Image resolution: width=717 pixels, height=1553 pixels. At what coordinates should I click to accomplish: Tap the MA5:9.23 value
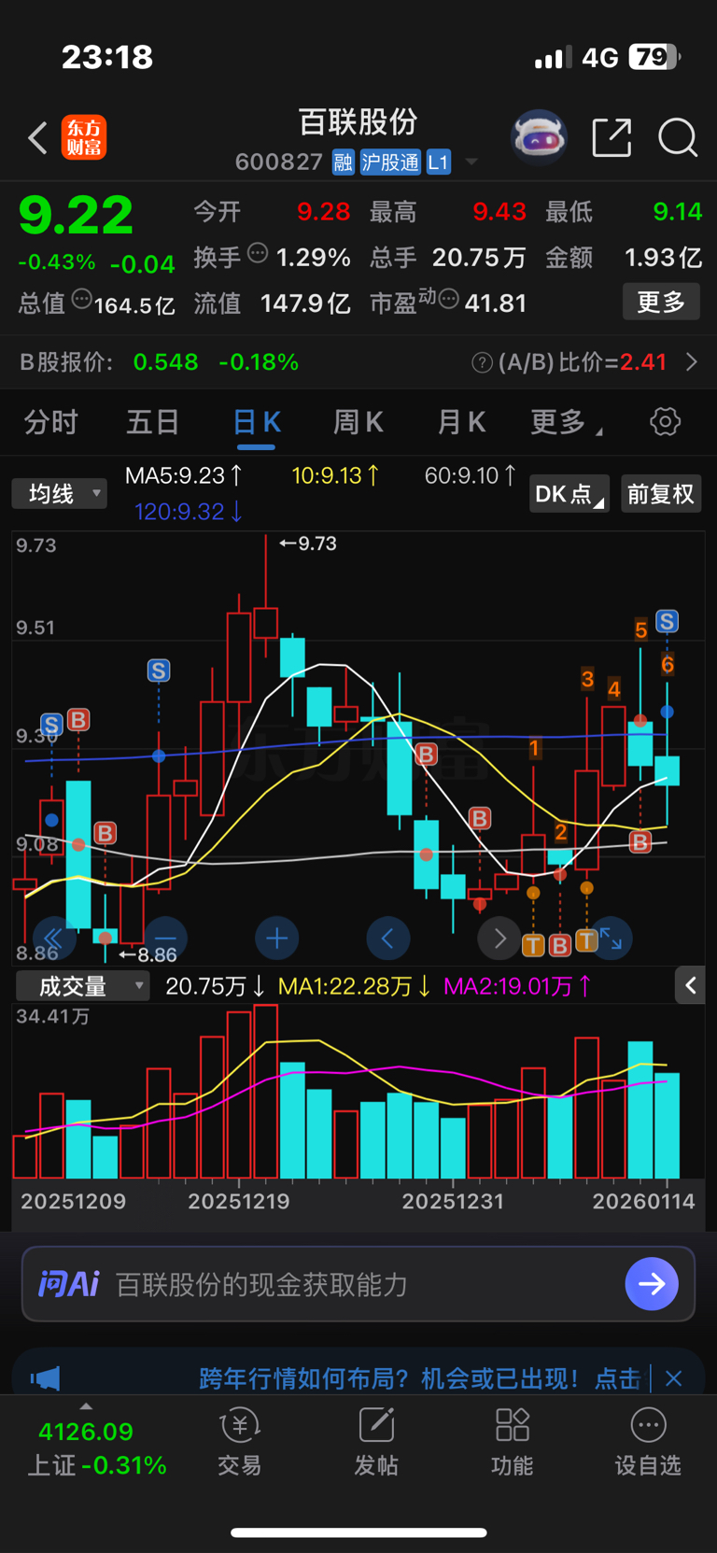point(184,475)
